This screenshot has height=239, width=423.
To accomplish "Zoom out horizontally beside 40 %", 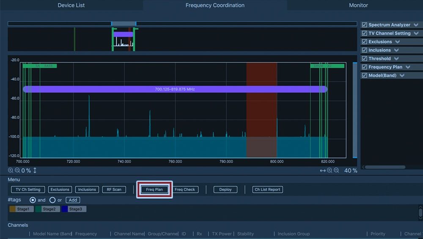I will click(336, 170).
